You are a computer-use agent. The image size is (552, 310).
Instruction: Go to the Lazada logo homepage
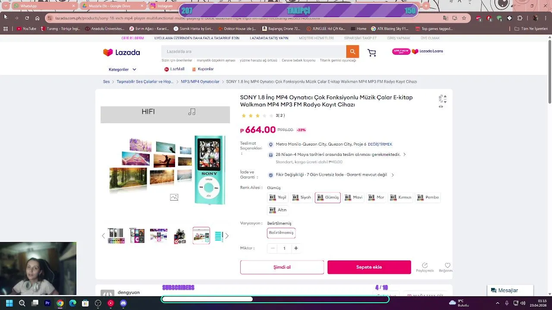coord(122,53)
